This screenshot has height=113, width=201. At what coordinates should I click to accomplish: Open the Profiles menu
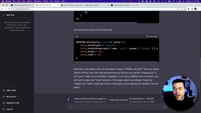[45, 1]
